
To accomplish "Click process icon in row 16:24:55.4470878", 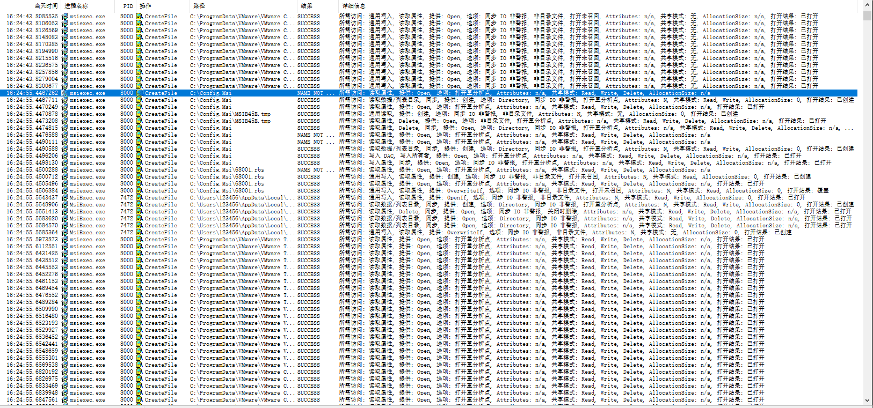I will coord(65,114).
